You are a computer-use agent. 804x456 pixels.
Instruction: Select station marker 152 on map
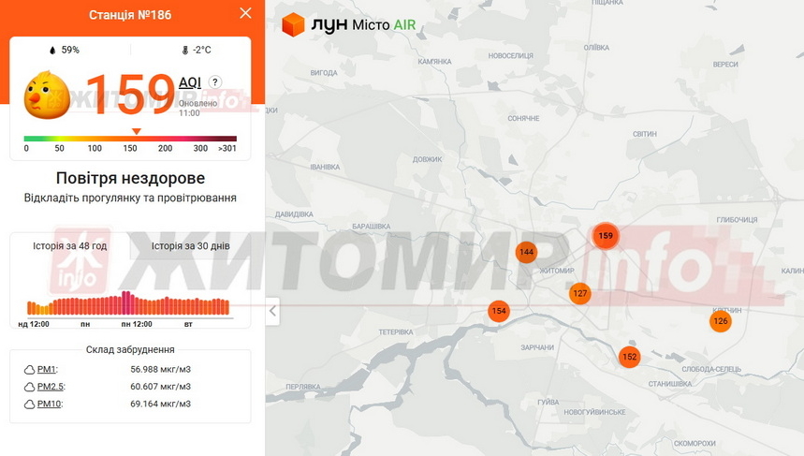click(x=629, y=357)
